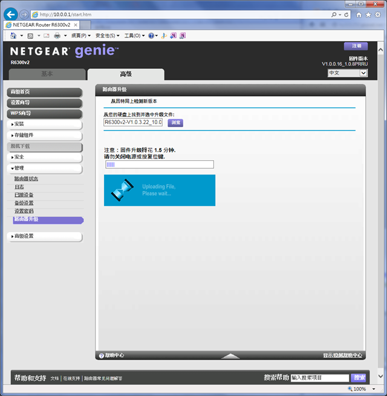Expand the 安全 sidebar section
The image size is (387, 396).
[x=45, y=157]
